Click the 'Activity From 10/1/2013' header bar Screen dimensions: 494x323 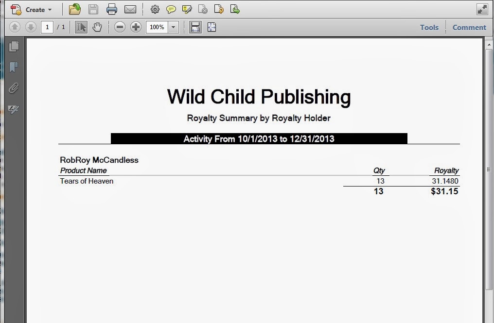pyautogui.click(x=259, y=139)
